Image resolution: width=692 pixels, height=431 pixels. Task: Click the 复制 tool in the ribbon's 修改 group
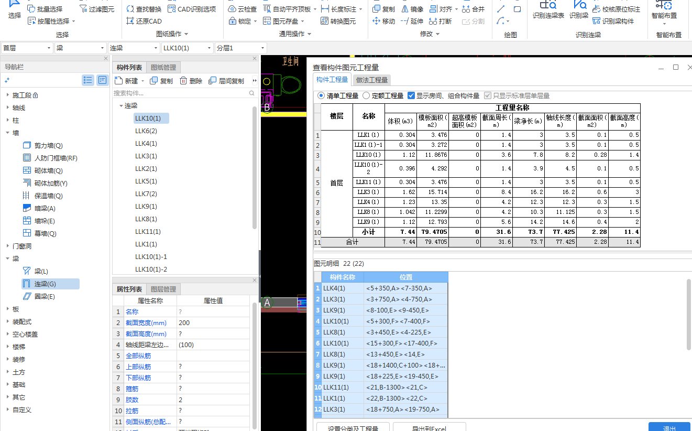pos(384,9)
